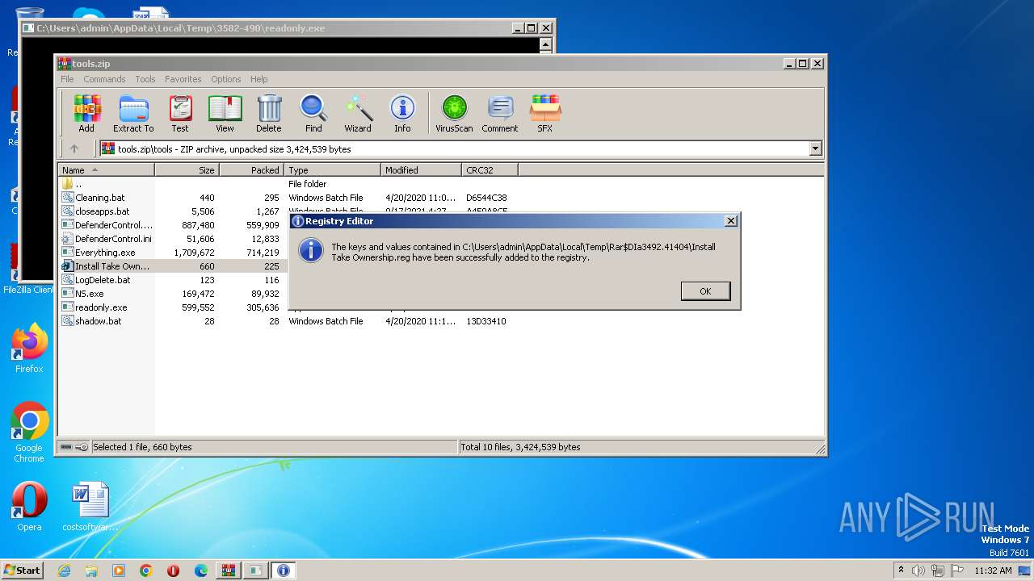The width and height of the screenshot is (1034, 581).
Task: Open Windows Explorer folder taskbar icon
Action: coord(91,571)
